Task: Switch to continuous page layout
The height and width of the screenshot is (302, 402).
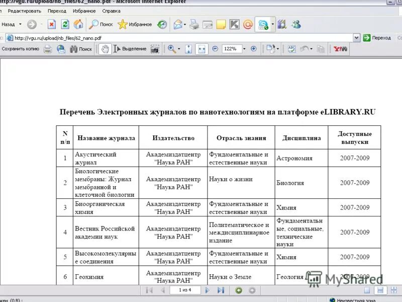Action: point(380,290)
